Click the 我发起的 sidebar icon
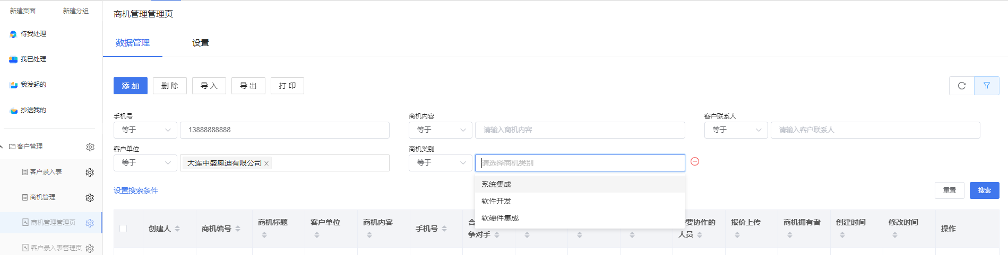This screenshot has width=1008, height=255. pyautogui.click(x=13, y=85)
